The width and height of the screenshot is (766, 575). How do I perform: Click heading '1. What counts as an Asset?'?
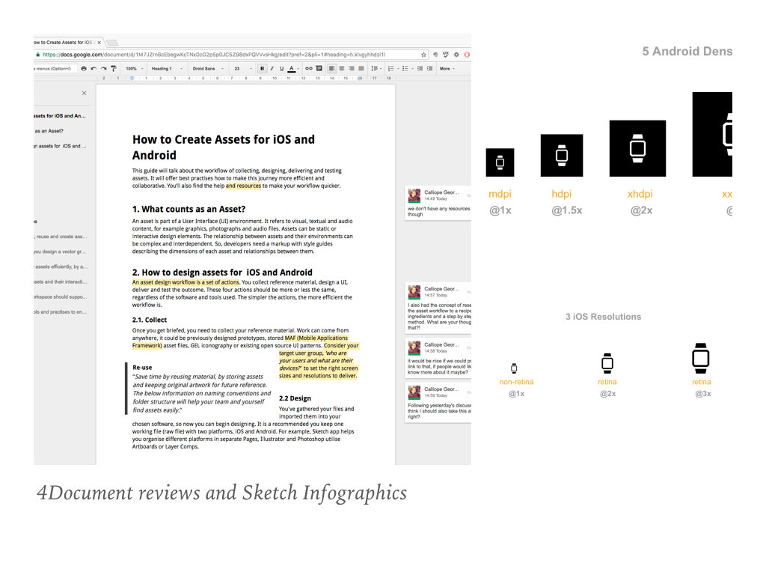point(189,210)
